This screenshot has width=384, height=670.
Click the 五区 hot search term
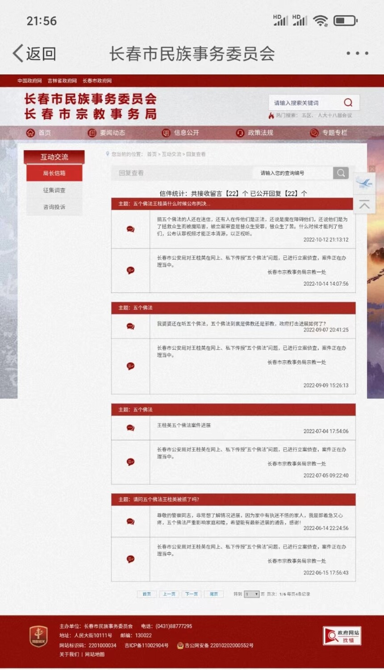coord(306,115)
